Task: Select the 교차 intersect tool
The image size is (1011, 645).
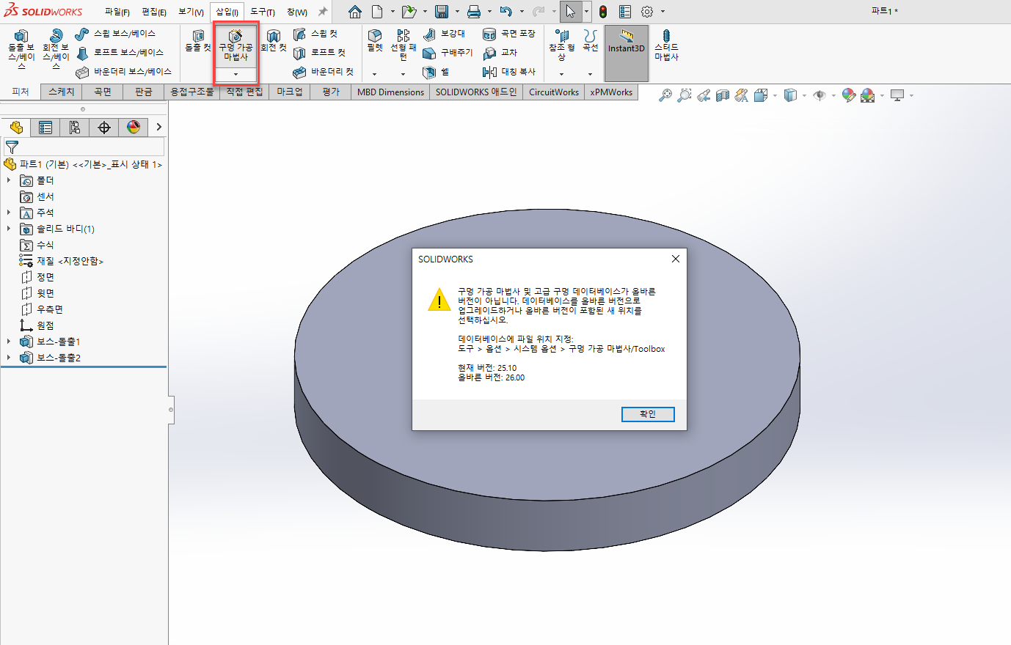Action: click(x=500, y=53)
